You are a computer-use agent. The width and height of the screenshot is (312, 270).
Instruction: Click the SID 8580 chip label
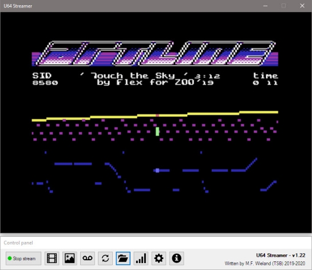(45, 79)
